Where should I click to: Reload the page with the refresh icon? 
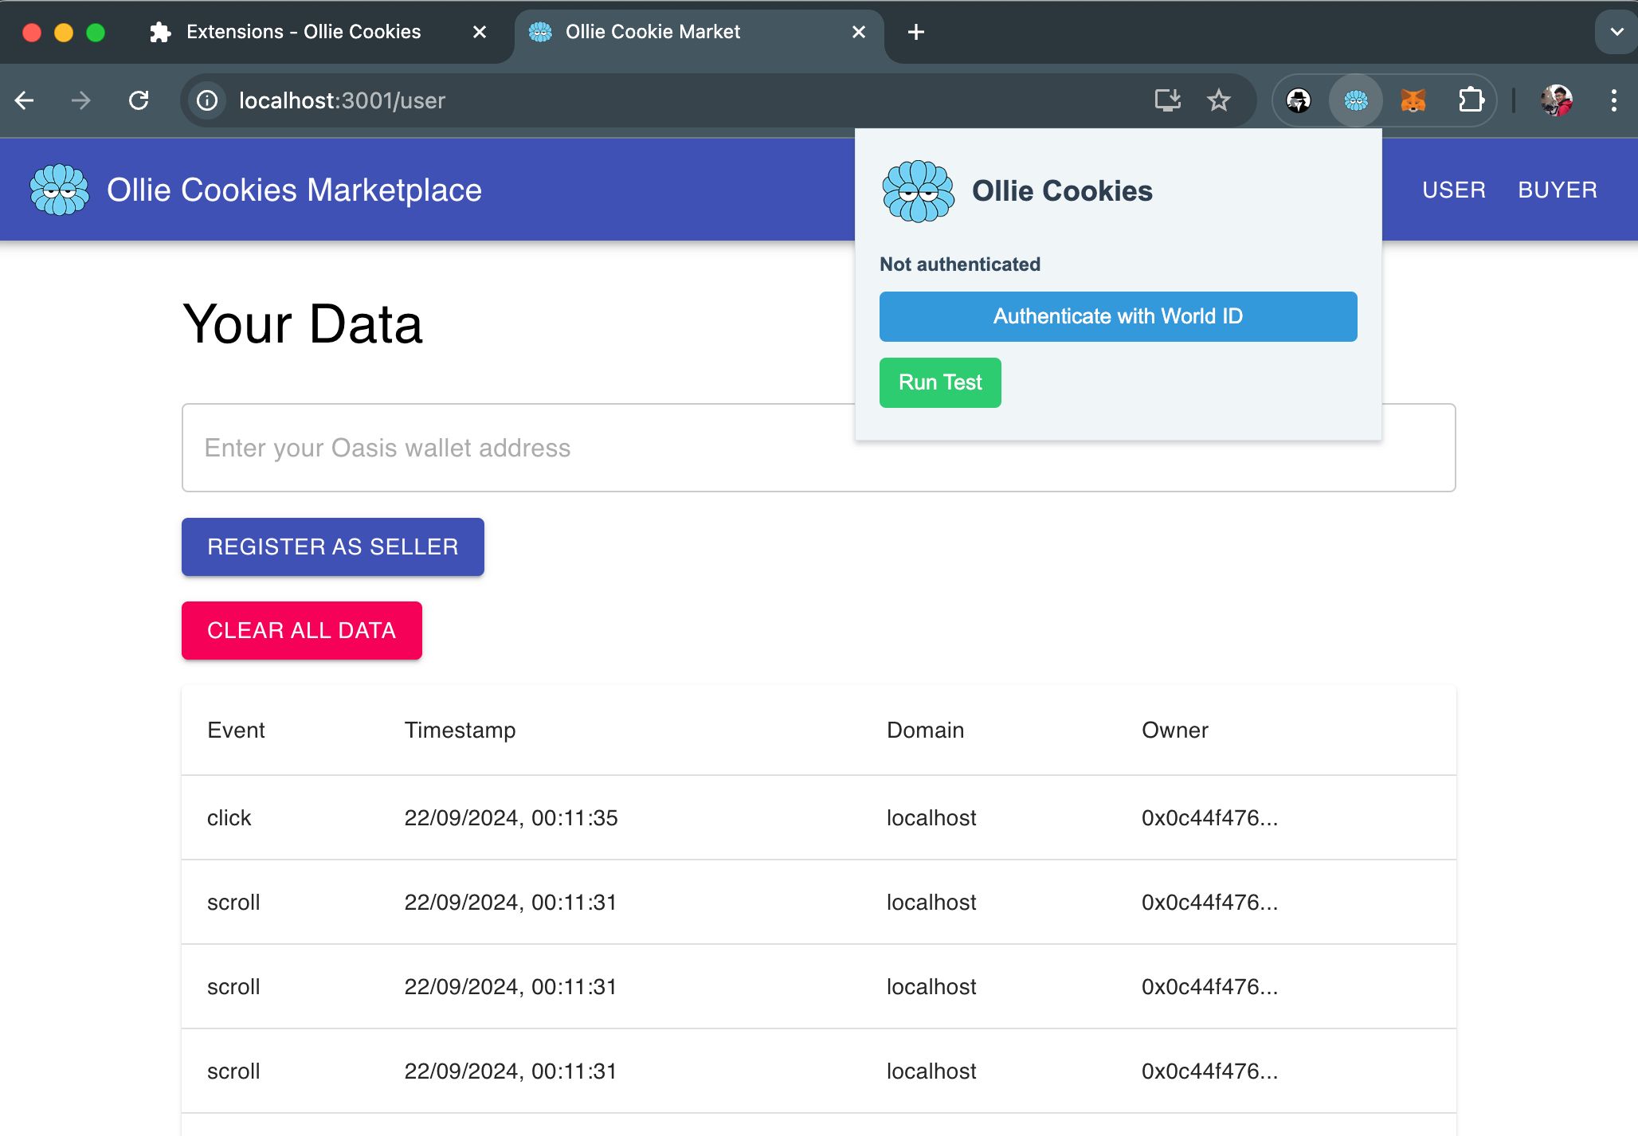139,100
